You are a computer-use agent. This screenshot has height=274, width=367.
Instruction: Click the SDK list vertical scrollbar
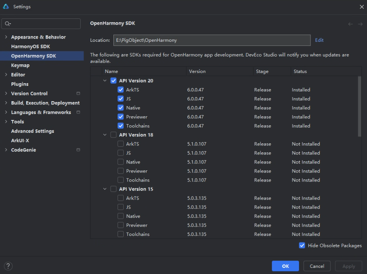click(x=360, y=106)
